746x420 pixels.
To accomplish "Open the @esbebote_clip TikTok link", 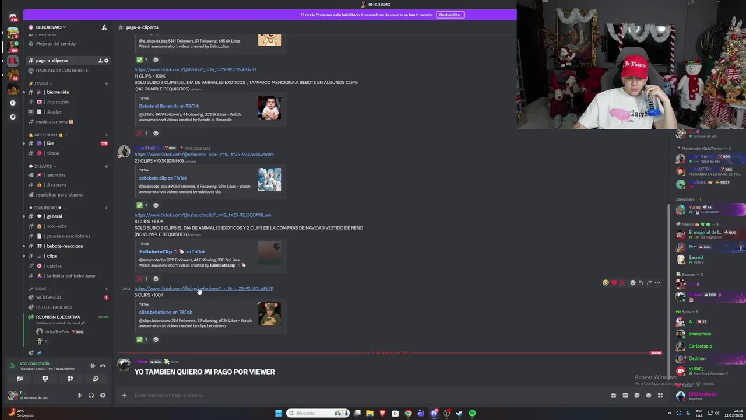I will [x=204, y=155].
